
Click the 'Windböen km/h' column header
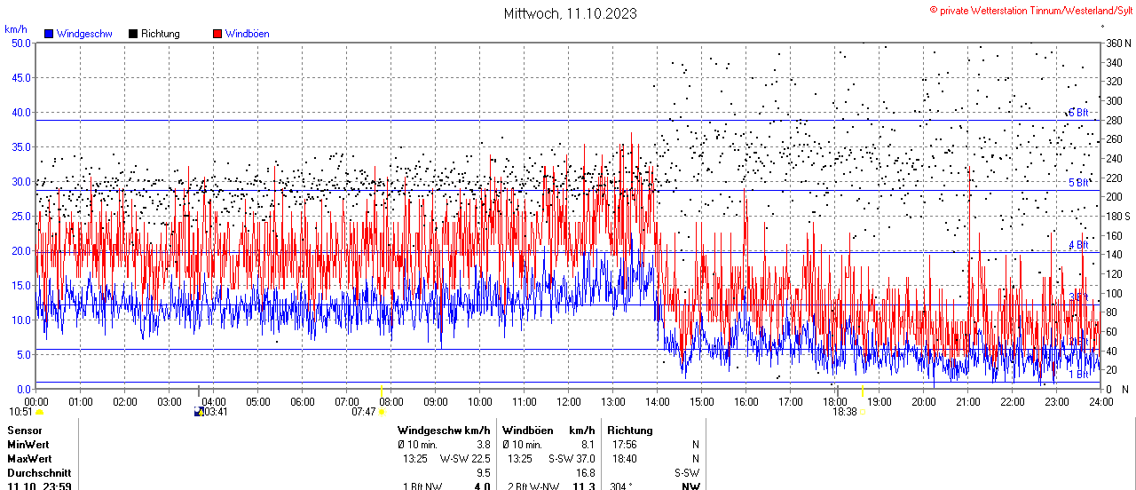click(x=548, y=431)
